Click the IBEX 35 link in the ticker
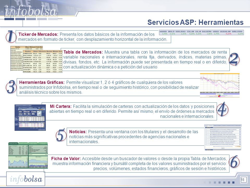The height and width of the screenshot is (188, 250). pos(171,32)
